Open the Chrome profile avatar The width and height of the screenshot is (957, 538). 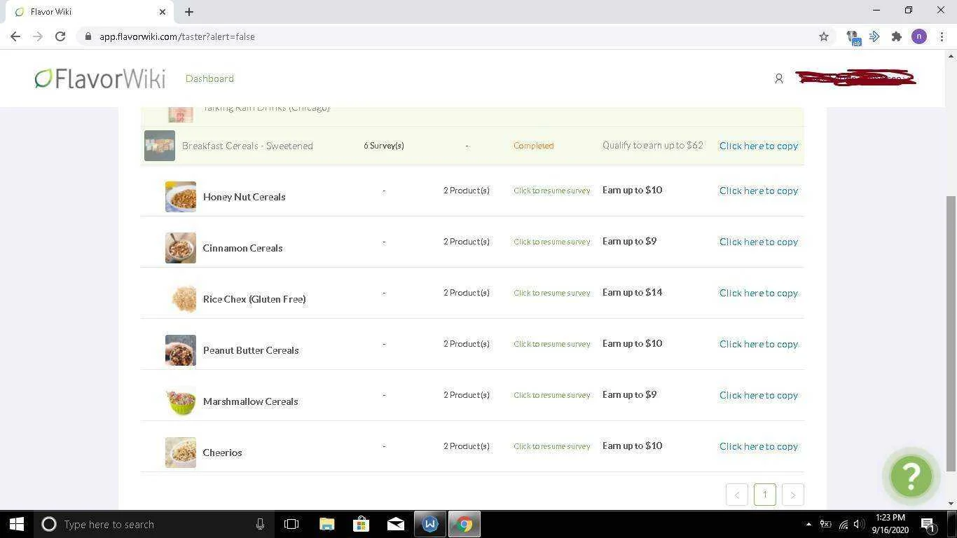(x=919, y=36)
